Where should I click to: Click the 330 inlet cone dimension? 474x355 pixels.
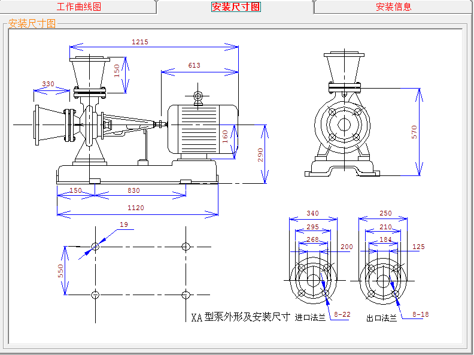48,84
